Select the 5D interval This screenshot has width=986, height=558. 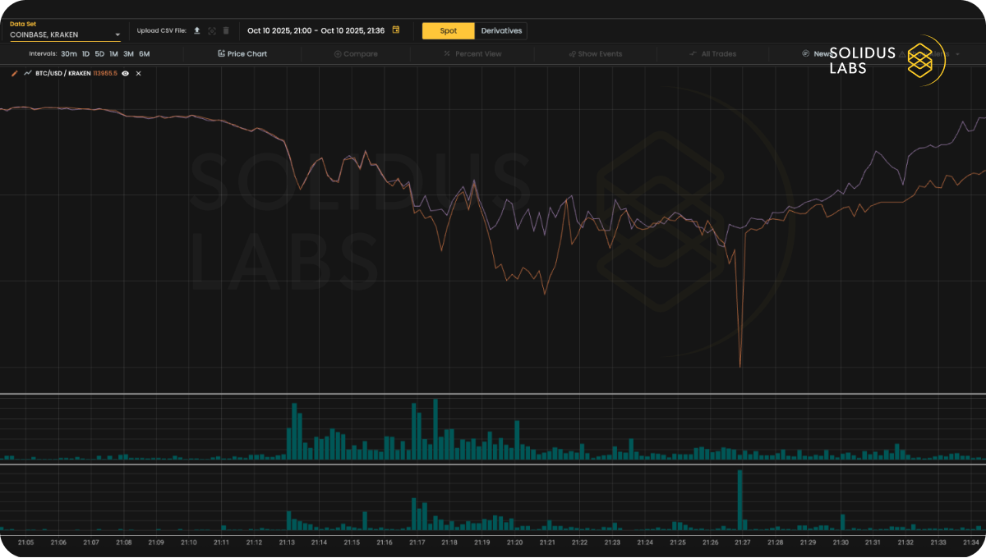99,54
